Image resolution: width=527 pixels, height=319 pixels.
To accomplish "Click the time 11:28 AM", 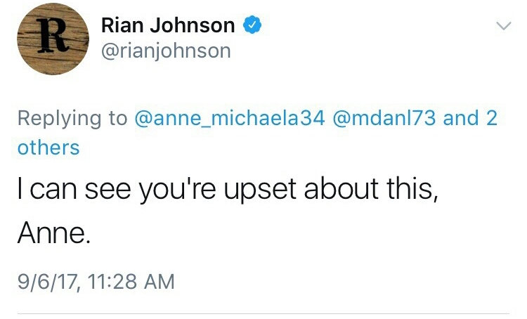I will 128,282.
